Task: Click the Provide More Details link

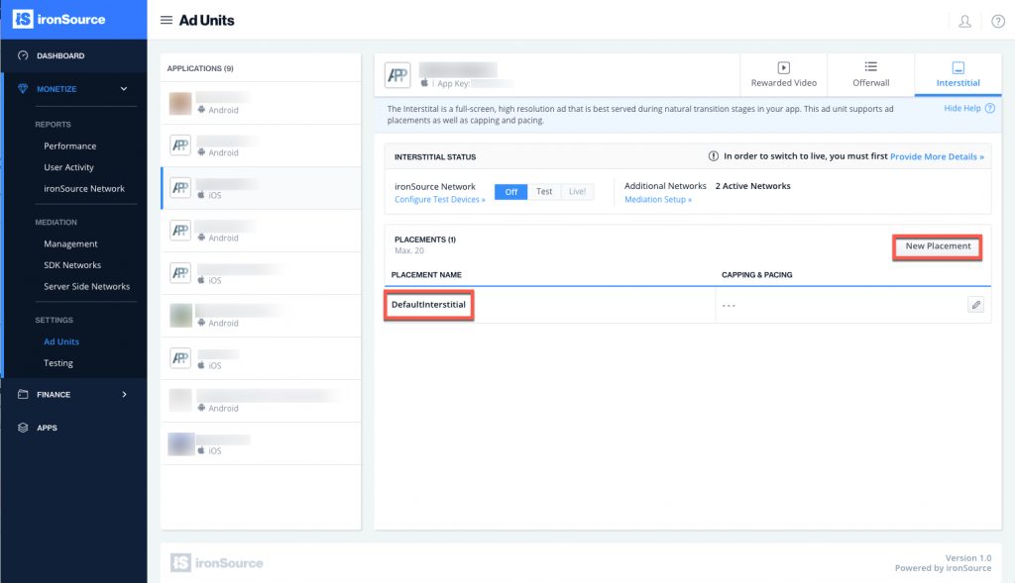Action: pos(937,156)
